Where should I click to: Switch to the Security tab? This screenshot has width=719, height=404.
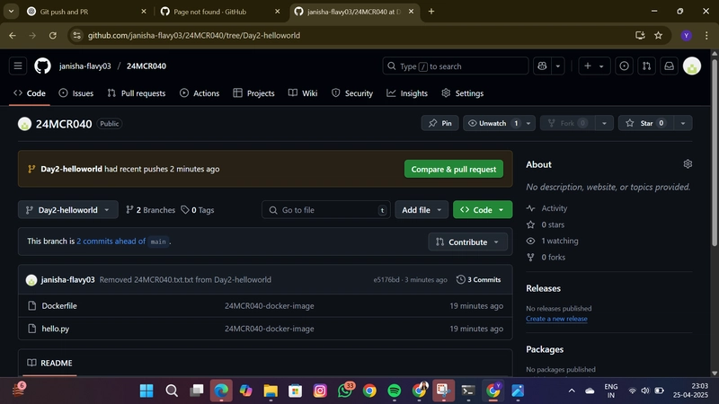(x=352, y=93)
